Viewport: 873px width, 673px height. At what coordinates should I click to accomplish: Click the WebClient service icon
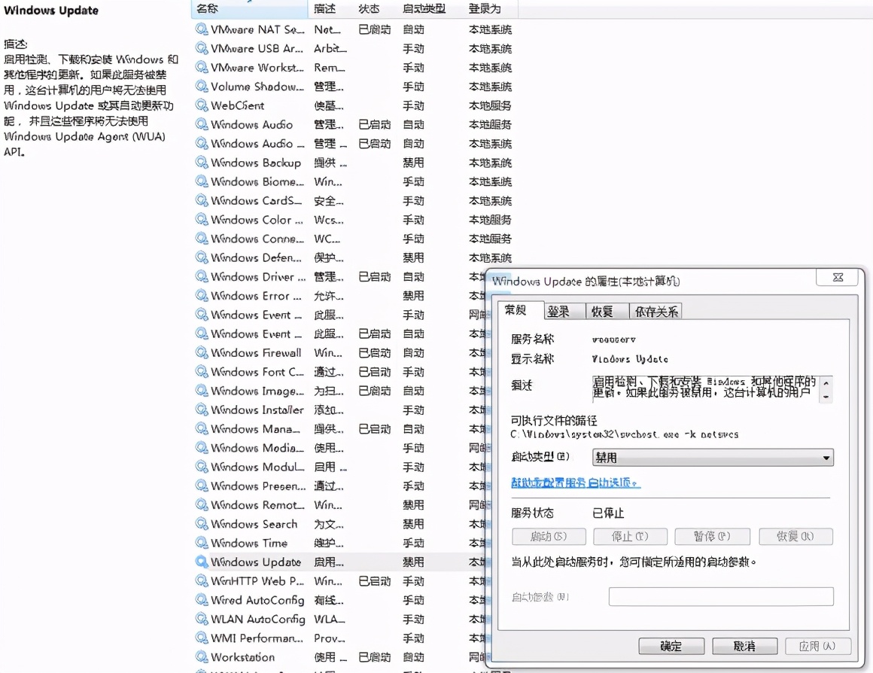pos(201,105)
